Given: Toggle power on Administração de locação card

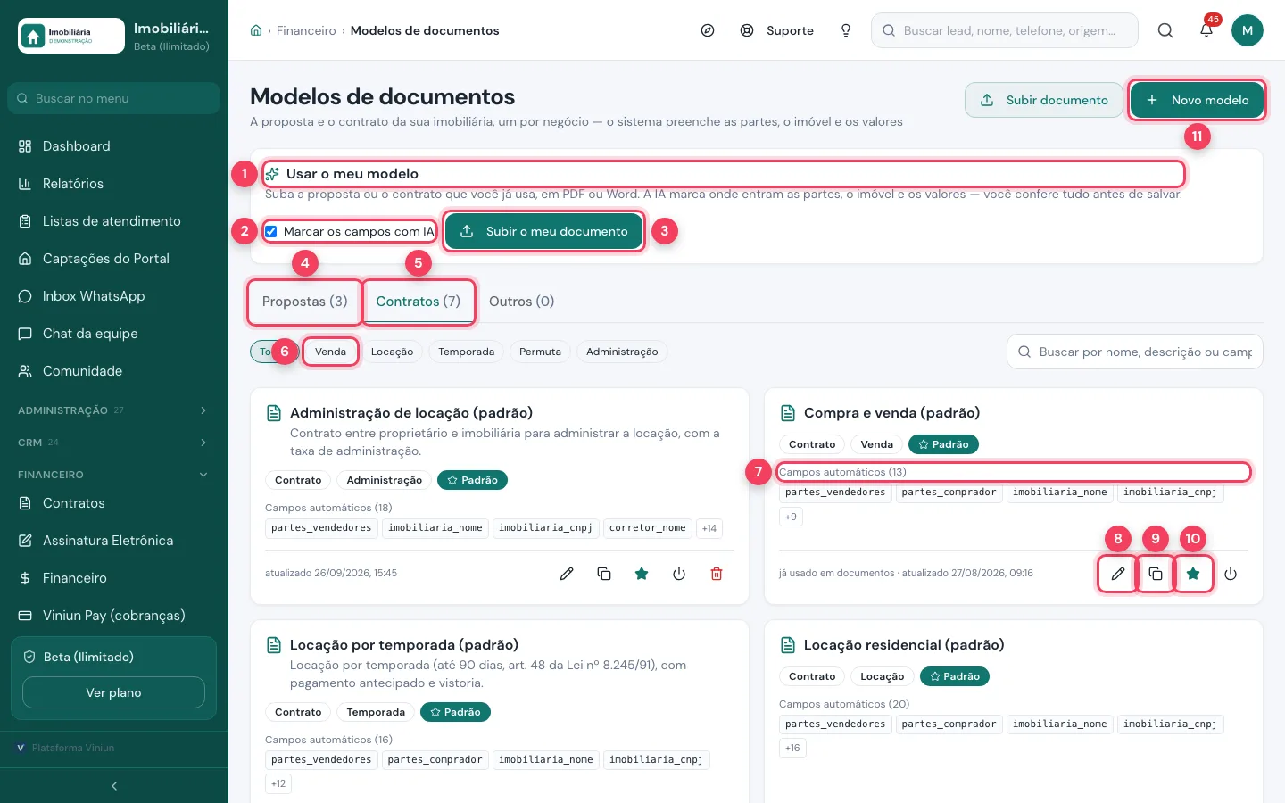Looking at the screenshot, I should (x=679, y=574).
